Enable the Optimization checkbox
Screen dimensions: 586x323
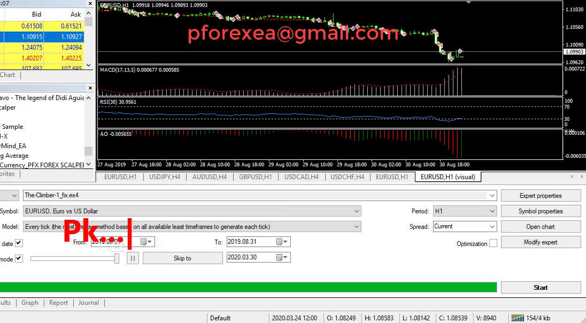tap(493, 243)
